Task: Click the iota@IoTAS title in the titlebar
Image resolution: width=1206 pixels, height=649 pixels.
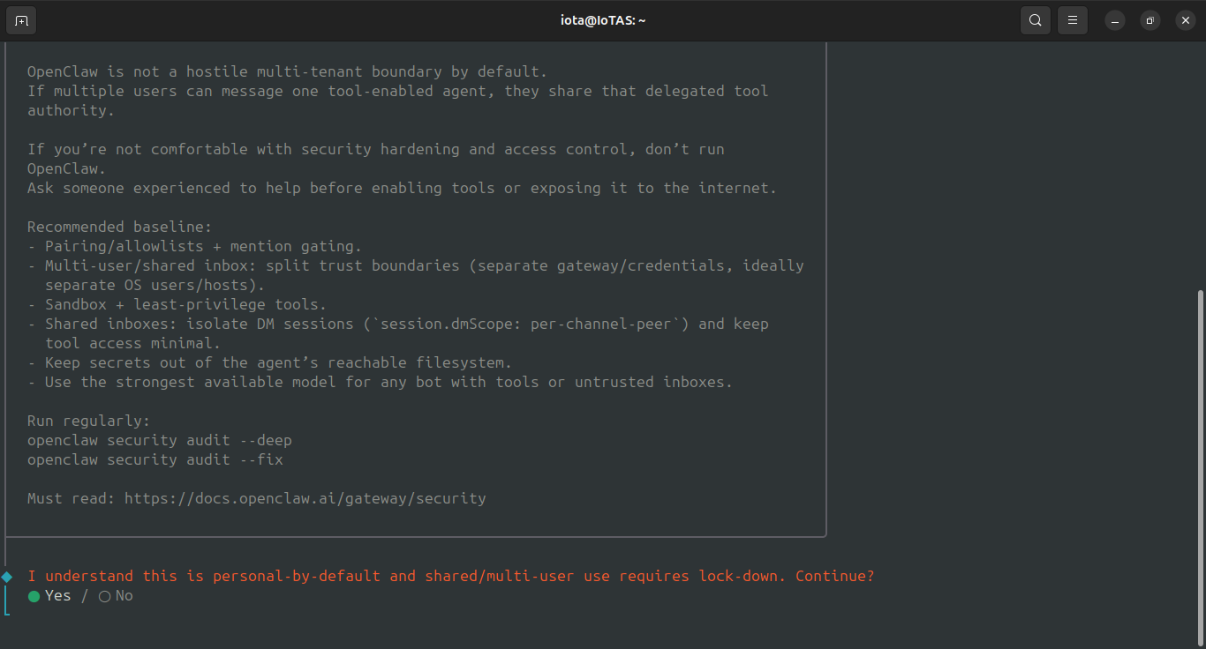Action: point(603,19)
